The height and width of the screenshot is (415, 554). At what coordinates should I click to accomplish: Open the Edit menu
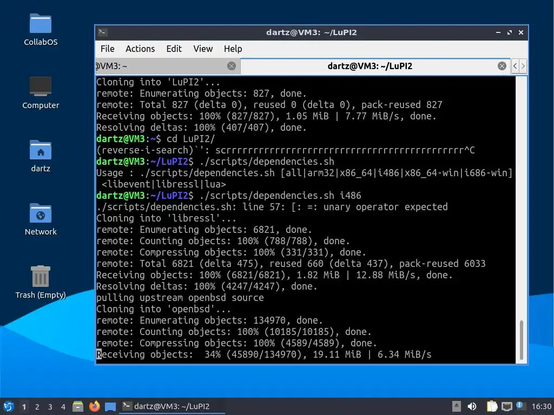point(174,49)
